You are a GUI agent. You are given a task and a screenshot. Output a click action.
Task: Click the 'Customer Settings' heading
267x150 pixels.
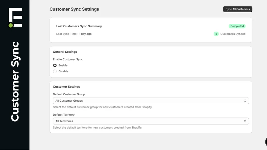pyautogui.click(x=66, y=87)
